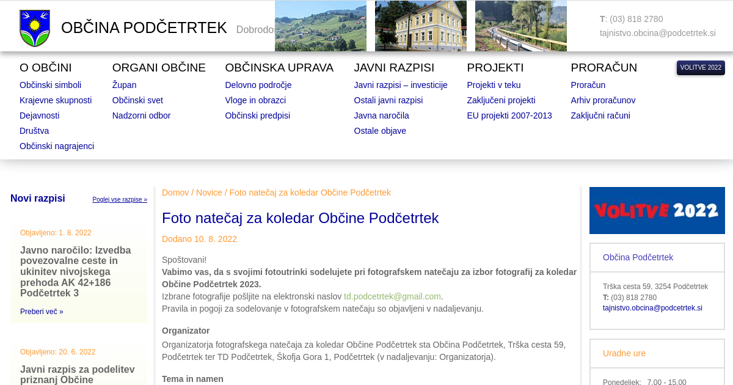Click the Volitve 2022 banner image

(657, 210)
